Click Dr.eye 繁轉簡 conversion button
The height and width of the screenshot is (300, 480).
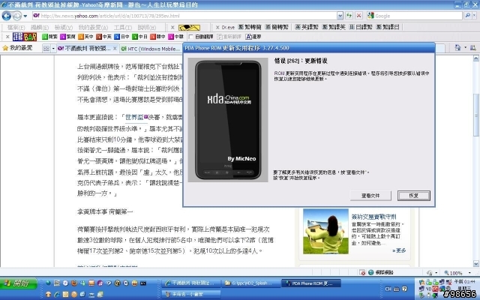tap(250, 27)
